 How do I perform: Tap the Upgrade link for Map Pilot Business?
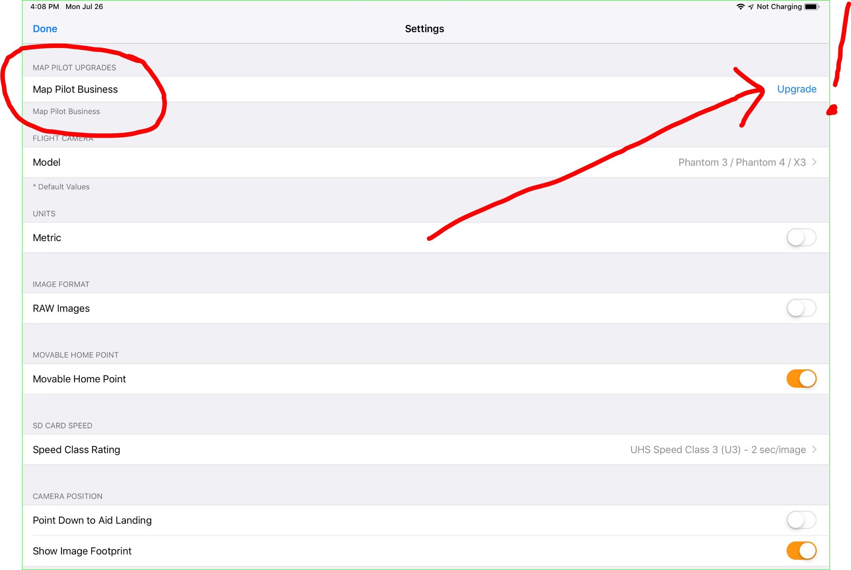point(797,89)
